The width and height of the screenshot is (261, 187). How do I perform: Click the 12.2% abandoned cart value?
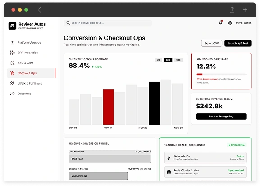coord(206,67)
